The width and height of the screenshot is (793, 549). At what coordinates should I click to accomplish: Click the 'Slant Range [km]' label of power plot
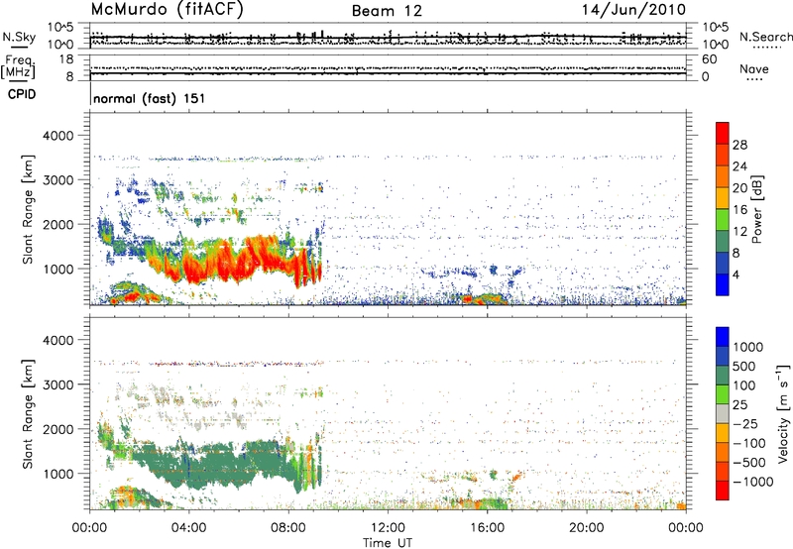28,209
